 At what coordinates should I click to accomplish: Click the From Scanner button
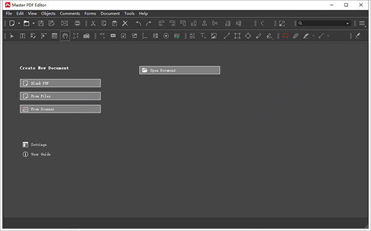(61, 109)
